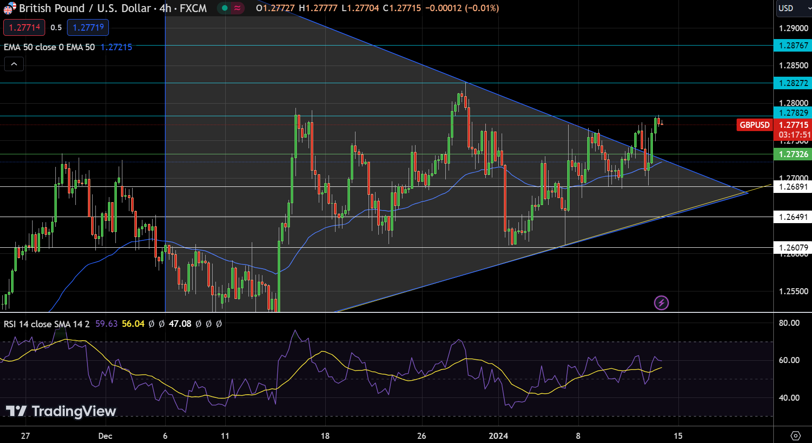Click the spread value 0.5
Image resolution: width=812 pixels, height=443 pixels.
[56, 27]
